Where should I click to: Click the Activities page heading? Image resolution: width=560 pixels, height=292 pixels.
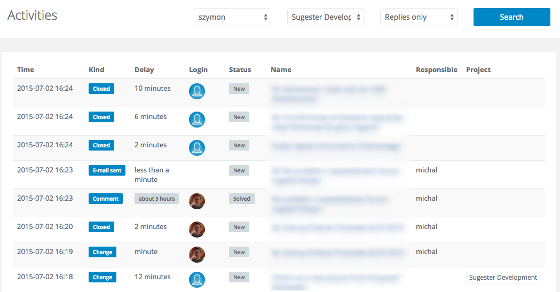32,15
